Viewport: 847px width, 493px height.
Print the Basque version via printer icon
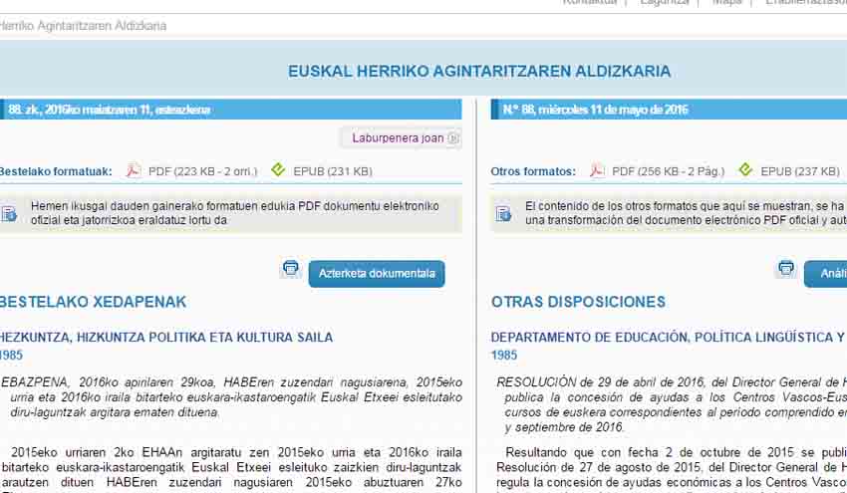tap(291, 268)
